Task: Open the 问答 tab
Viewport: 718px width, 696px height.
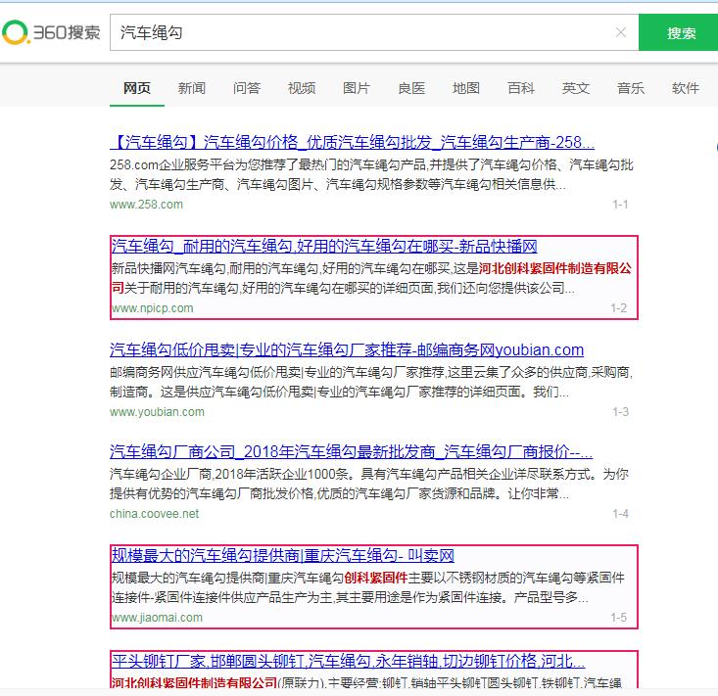Action: 247,88
